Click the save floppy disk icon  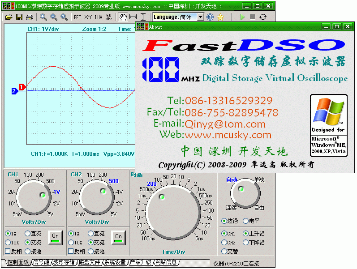pyautogui.click(x=19, y=17)
